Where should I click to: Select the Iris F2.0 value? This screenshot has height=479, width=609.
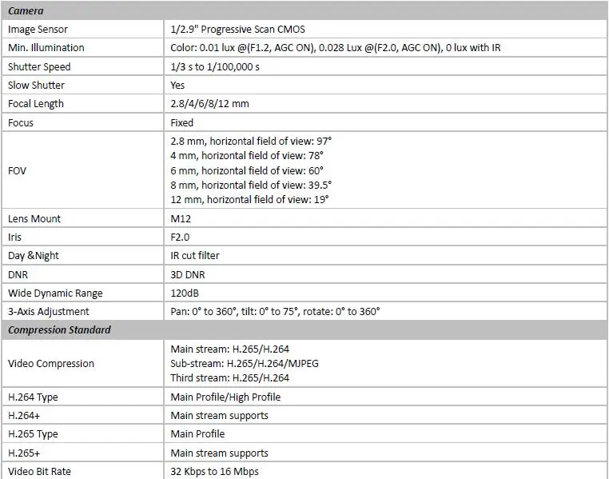click(x=180, y=237)
